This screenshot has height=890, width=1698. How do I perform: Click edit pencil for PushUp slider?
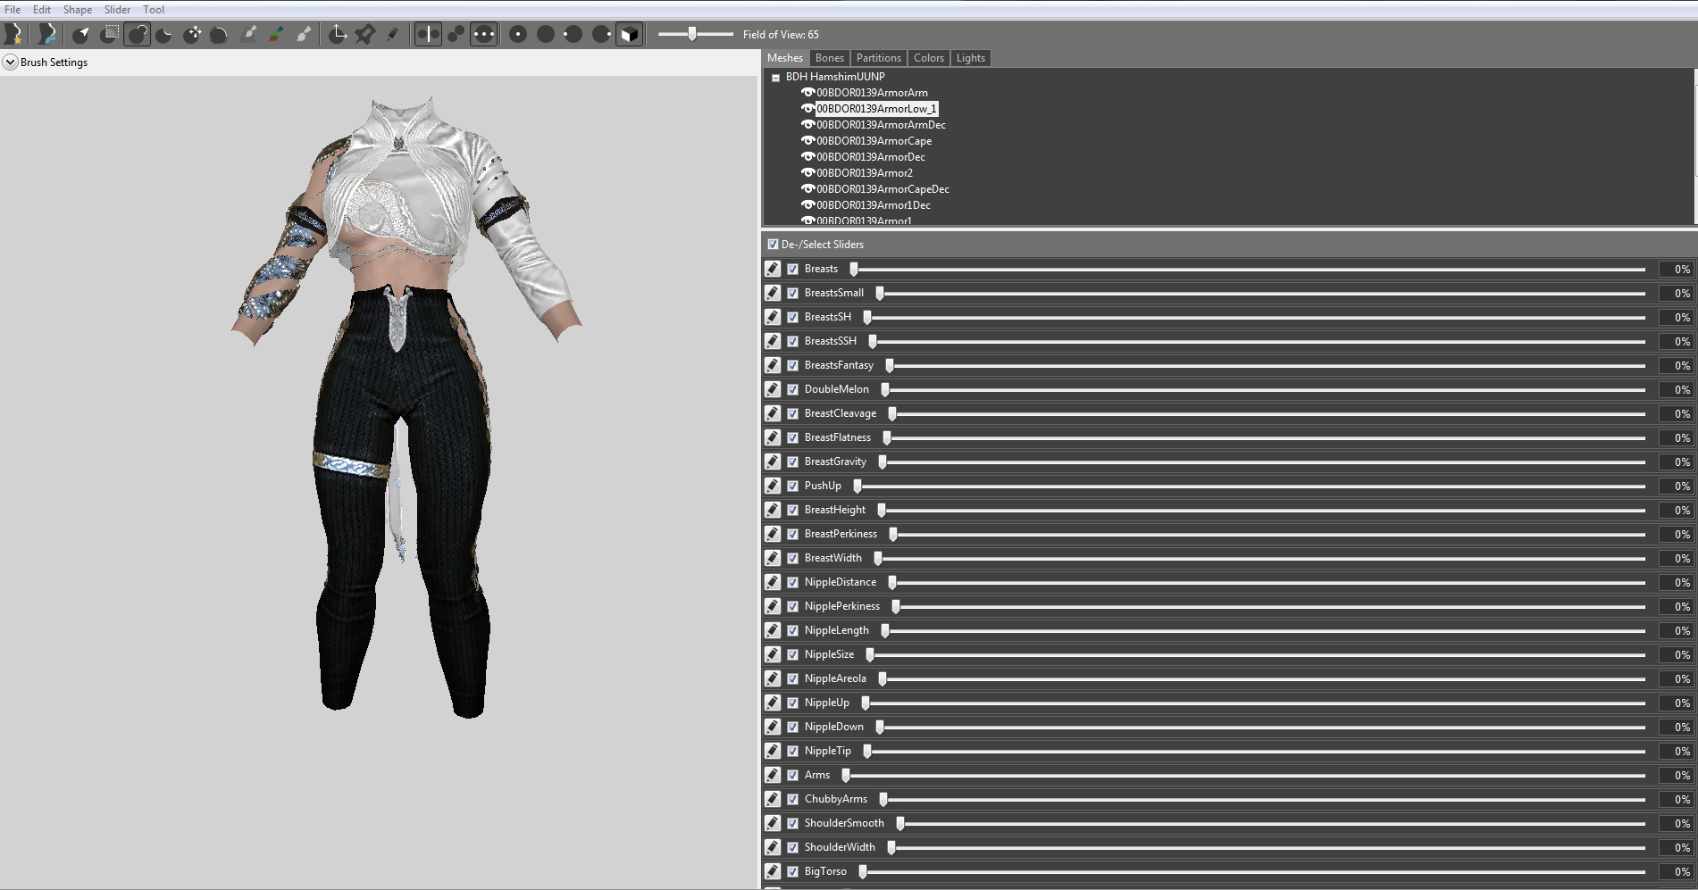coord(773,486)
